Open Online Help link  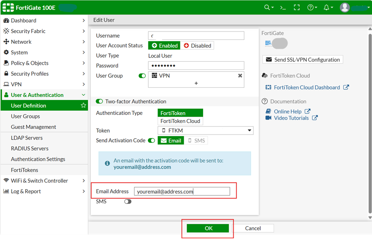tap(288, 111)
